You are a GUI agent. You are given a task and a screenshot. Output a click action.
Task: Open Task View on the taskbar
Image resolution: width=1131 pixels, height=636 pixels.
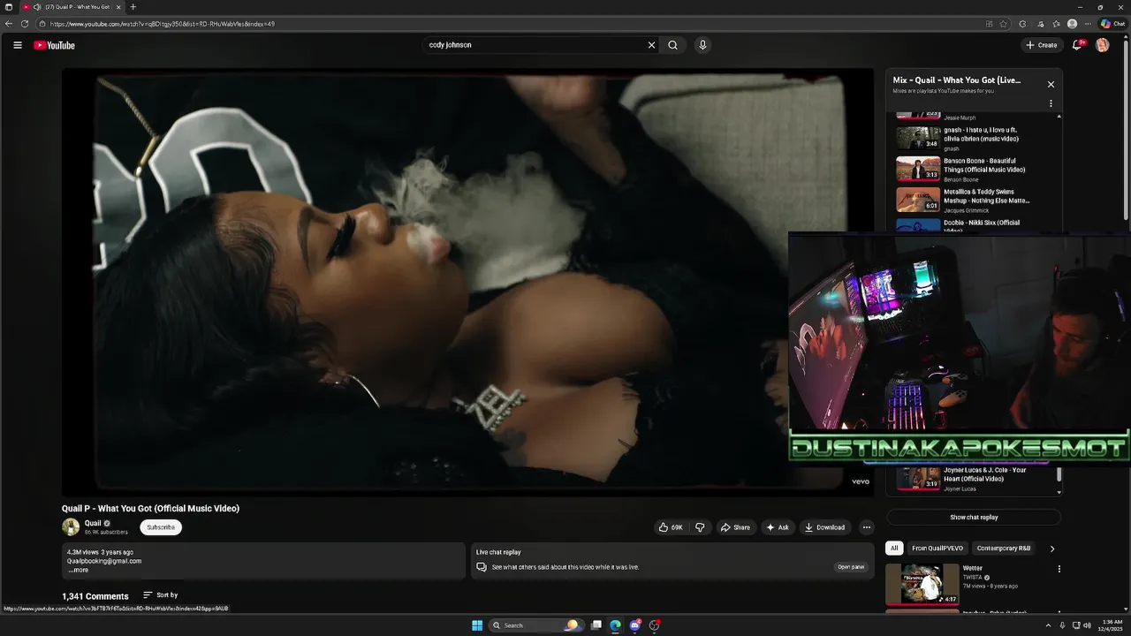click(596, 625)
